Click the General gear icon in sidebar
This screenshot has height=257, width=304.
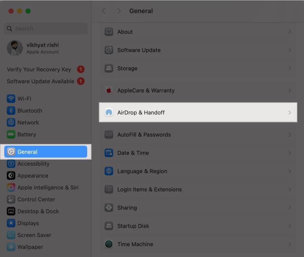pos(11,152)
